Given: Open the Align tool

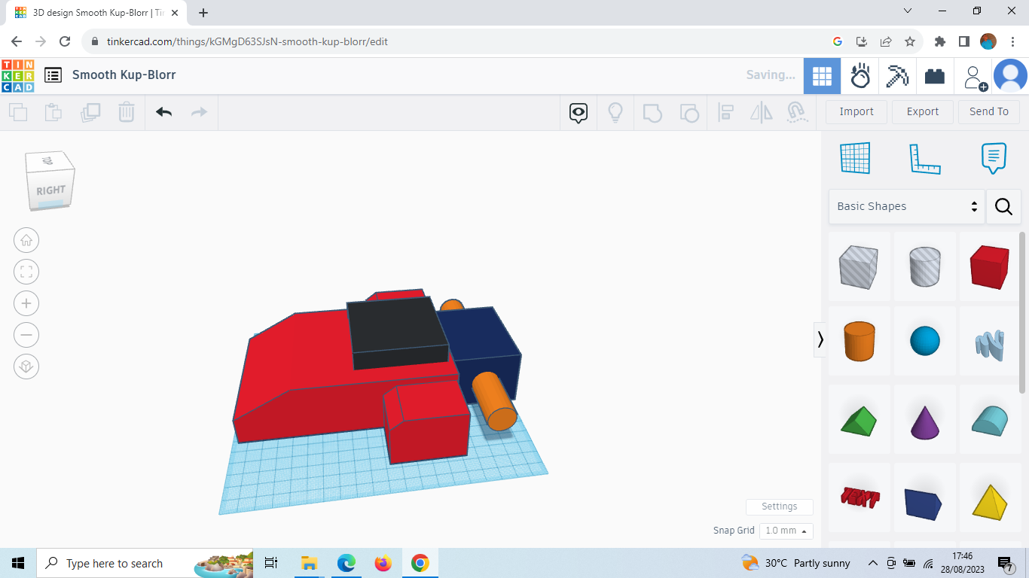Looking at the screenshot, I should coord(726,111).
